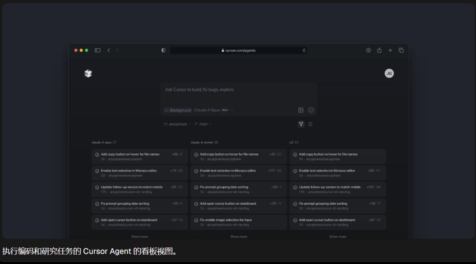Viewport: 476px width, 264px height.
Task: Click the MAX badge next to model
Action: tap(225, 110)
